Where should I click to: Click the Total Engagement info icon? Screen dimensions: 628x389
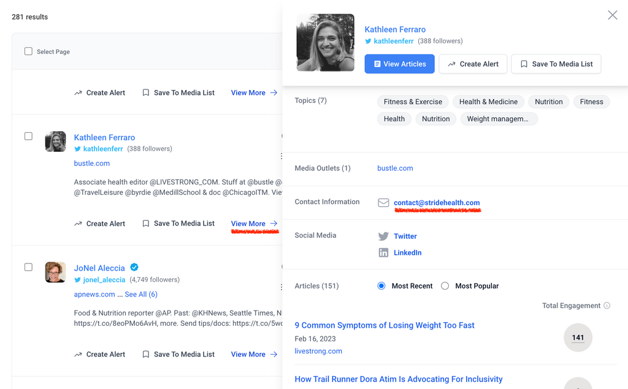(607, 306)
